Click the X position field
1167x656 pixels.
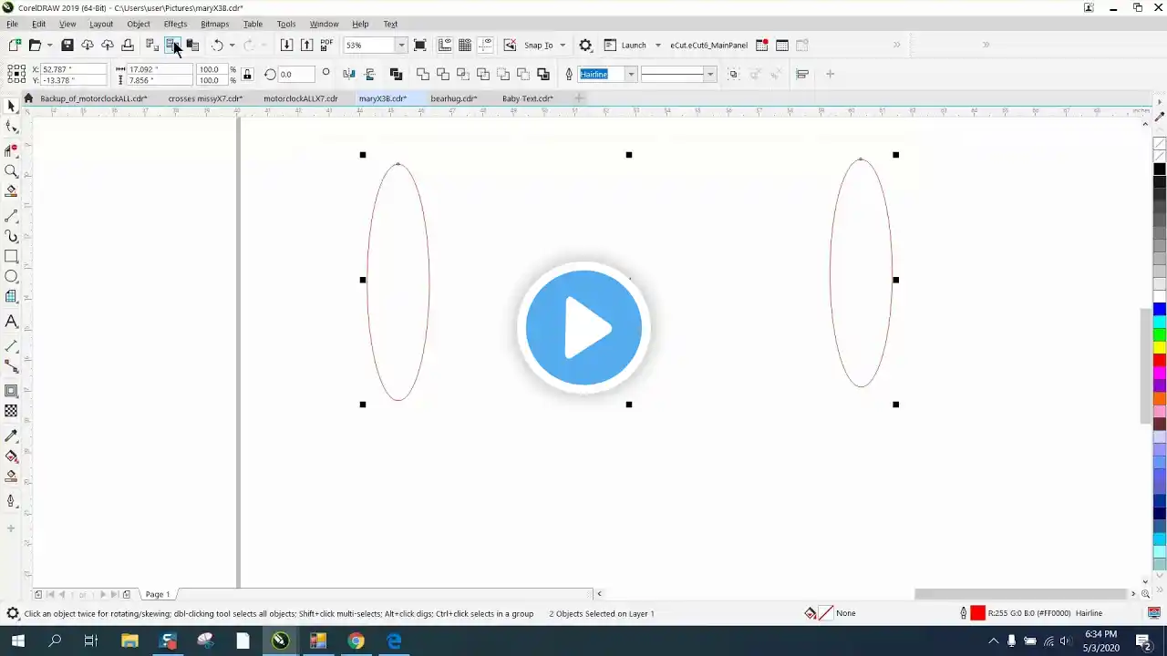click(x=75, y=69)
